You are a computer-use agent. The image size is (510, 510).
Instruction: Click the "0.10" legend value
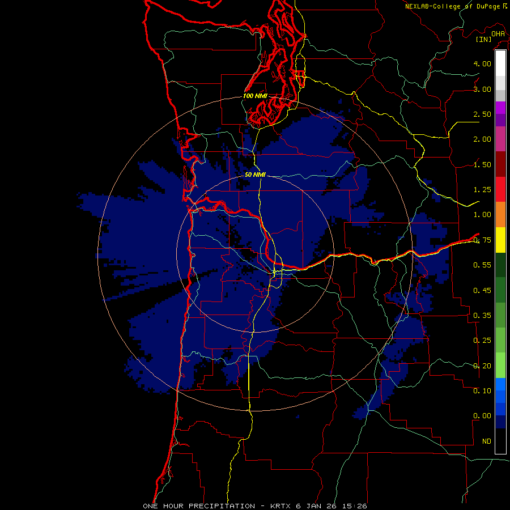tap(482, 390)
